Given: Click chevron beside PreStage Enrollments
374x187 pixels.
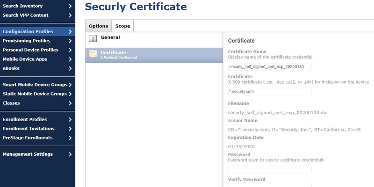Looking at the screenshot, I should 70,138.
